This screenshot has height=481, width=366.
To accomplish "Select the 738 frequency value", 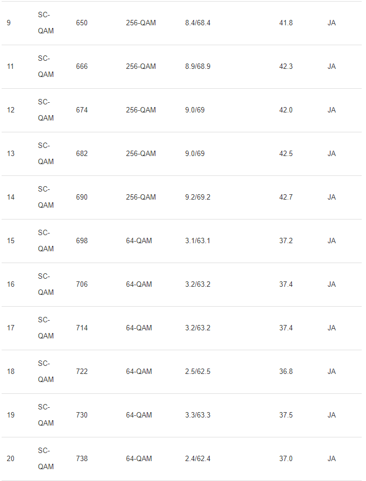I will 82,459.
